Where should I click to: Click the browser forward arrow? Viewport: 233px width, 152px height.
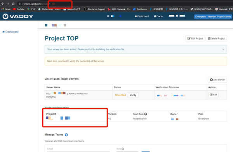tap(8, 4)
